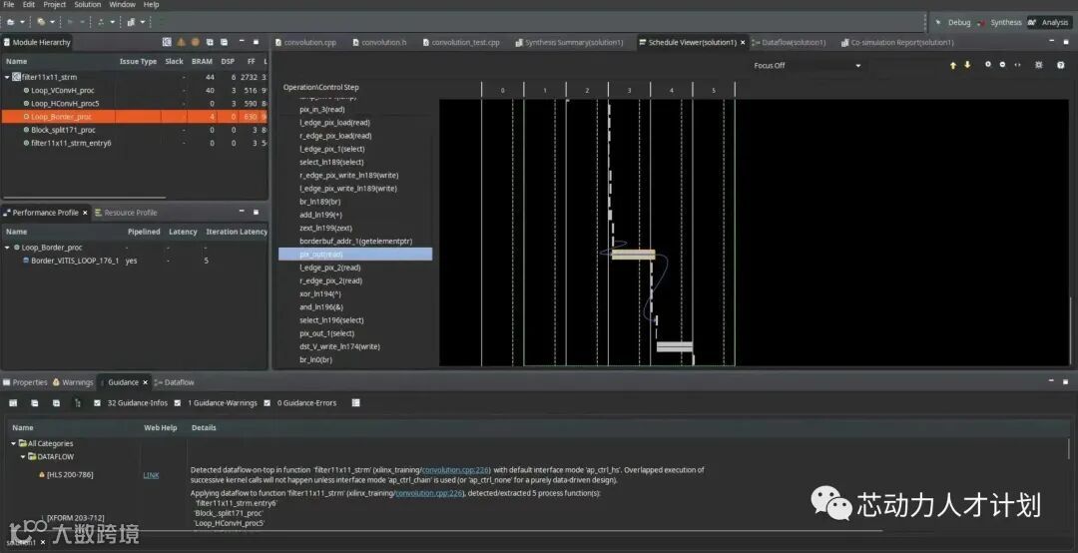Open the LINK web help for HLS 200-786

point(151,475)
